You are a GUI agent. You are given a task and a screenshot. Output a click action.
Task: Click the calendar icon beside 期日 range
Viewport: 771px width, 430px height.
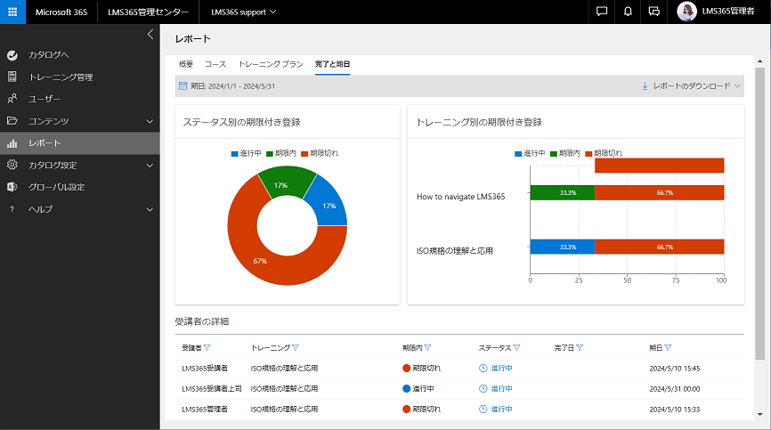[x=183, y=86]
